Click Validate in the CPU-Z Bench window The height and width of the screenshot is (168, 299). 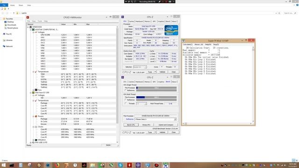tap(162, 132)
